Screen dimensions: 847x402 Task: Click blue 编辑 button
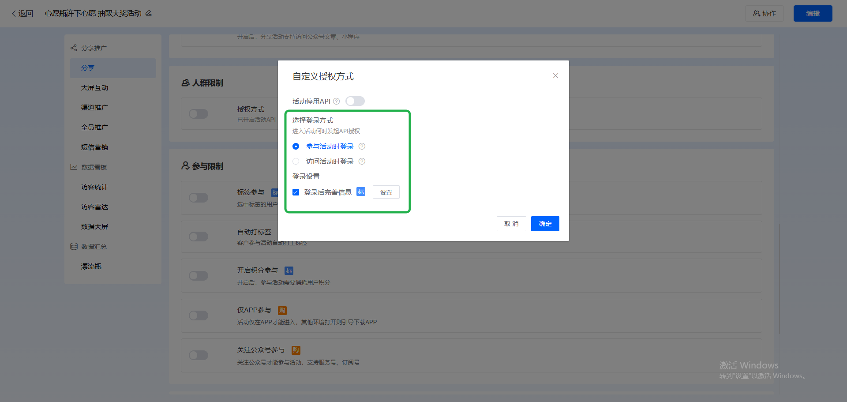pos(813,14)
